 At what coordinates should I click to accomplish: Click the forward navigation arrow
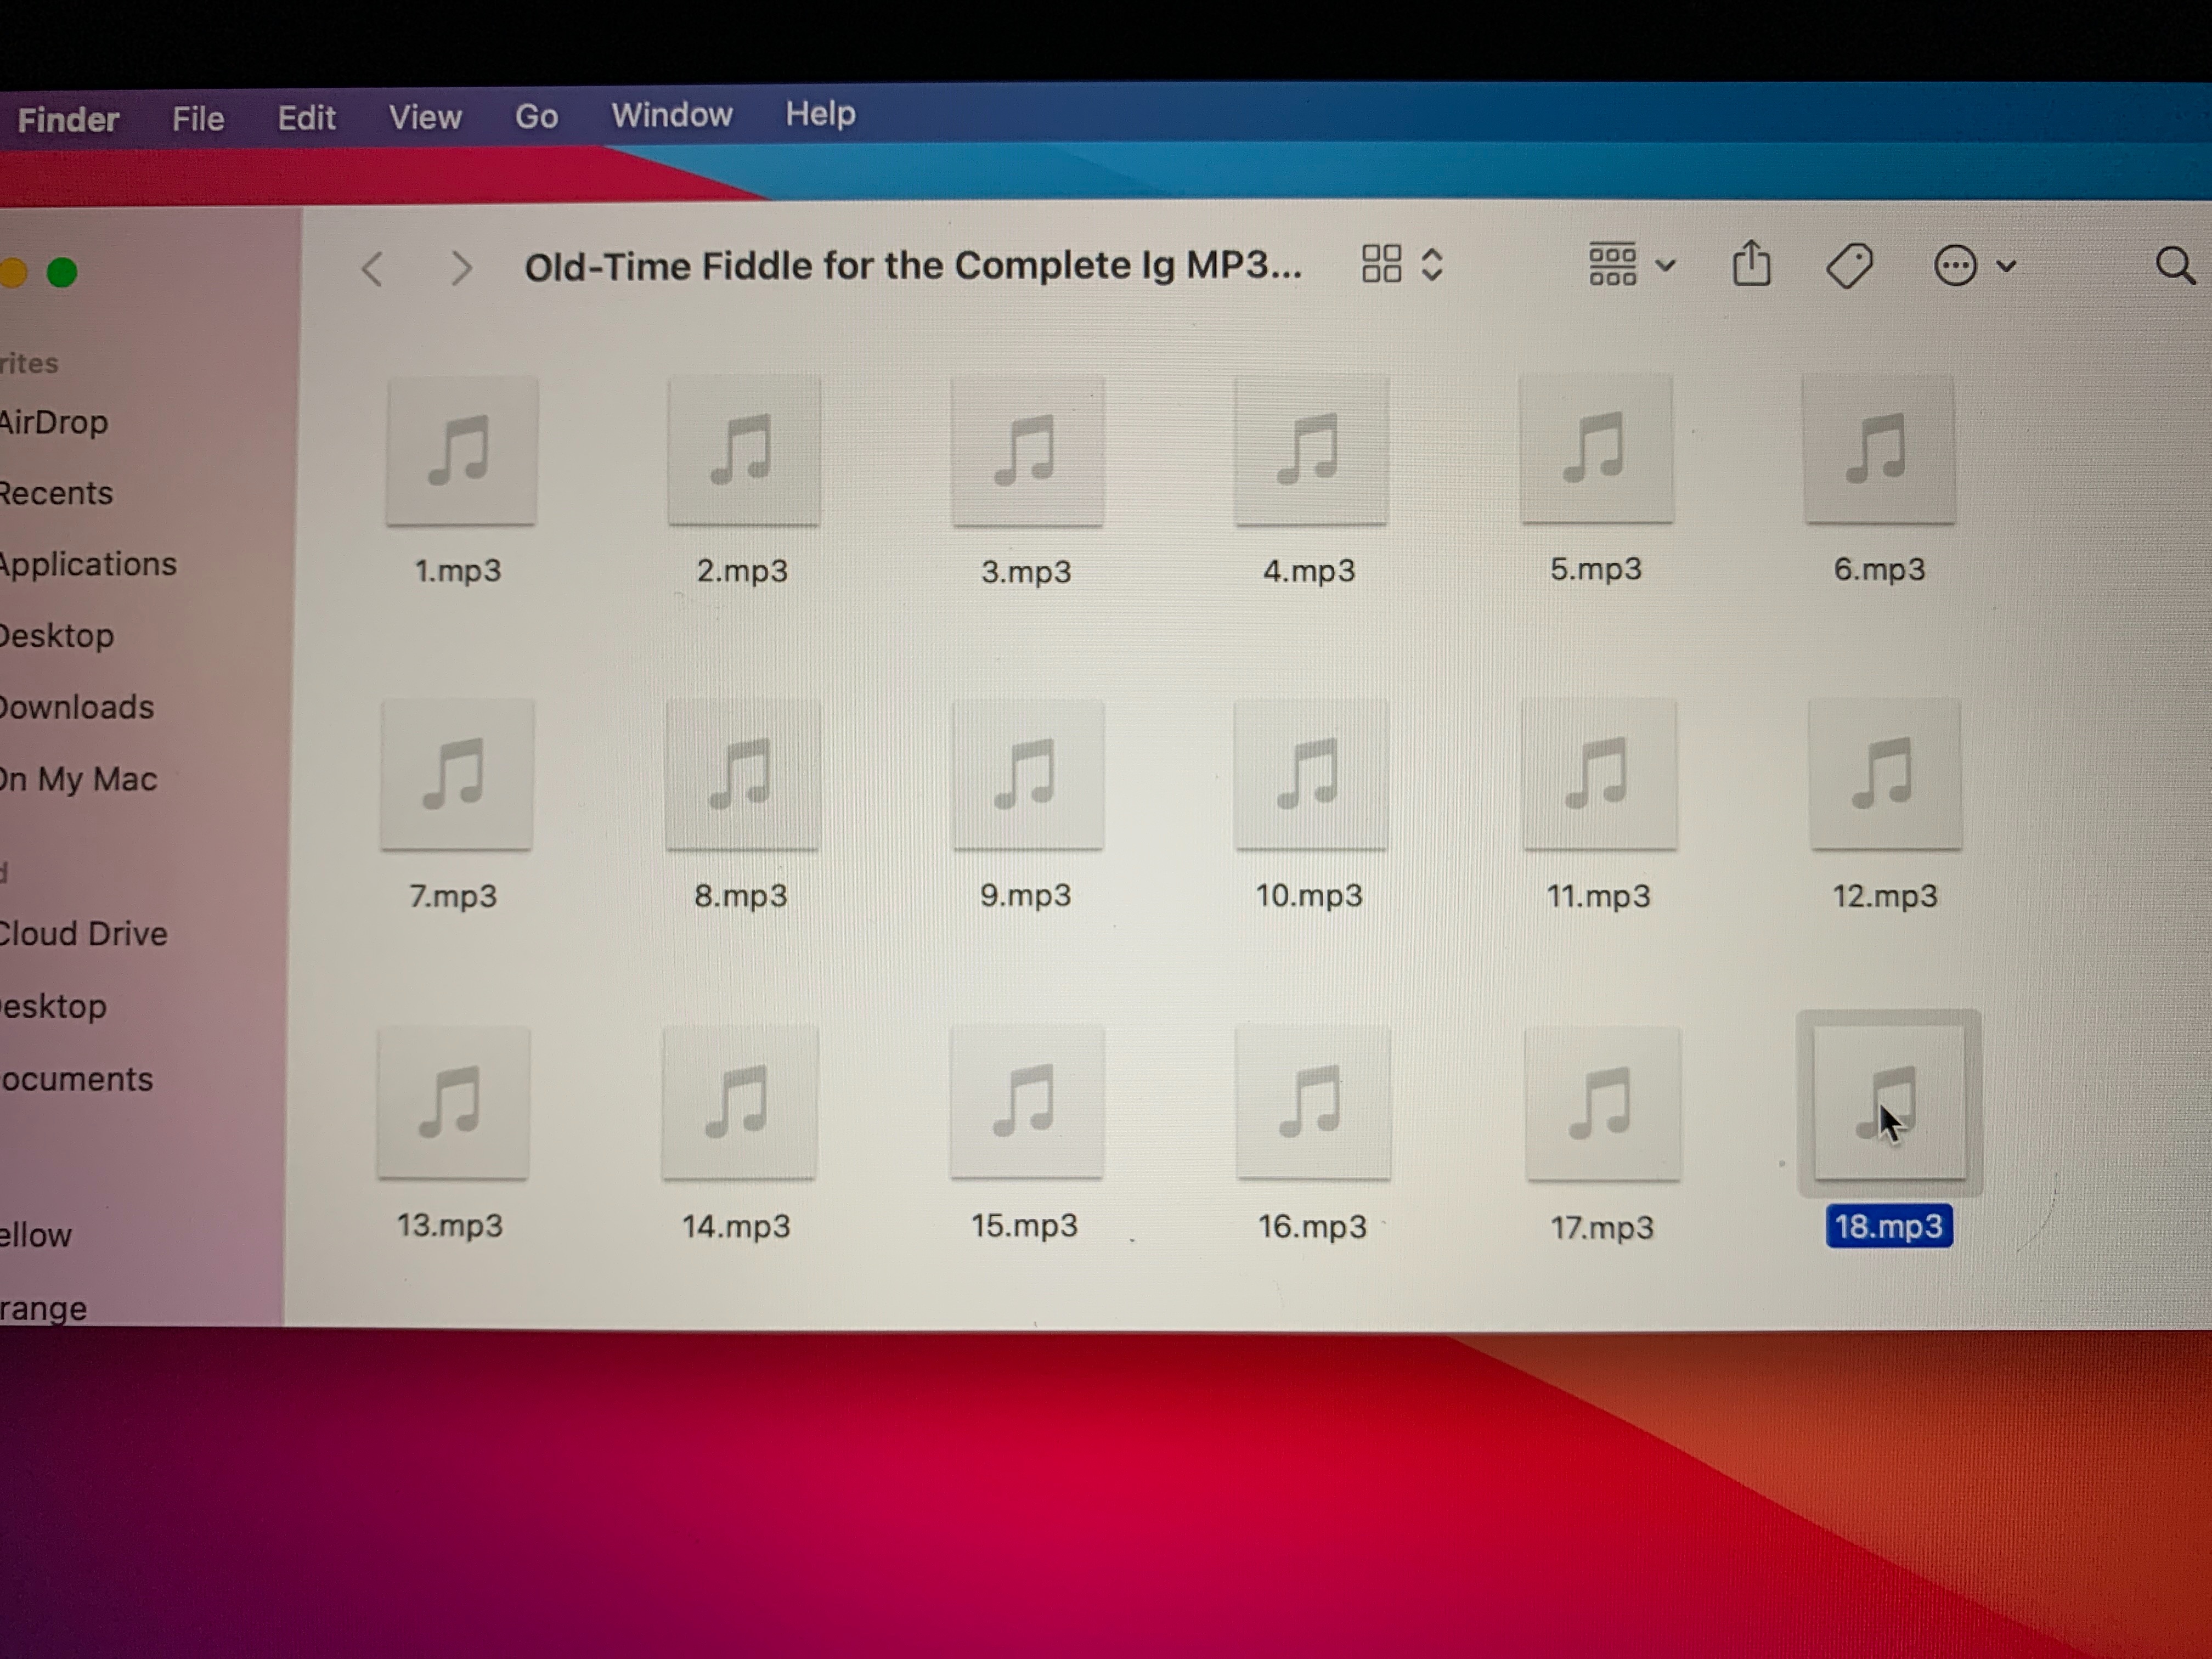(460, 268)
